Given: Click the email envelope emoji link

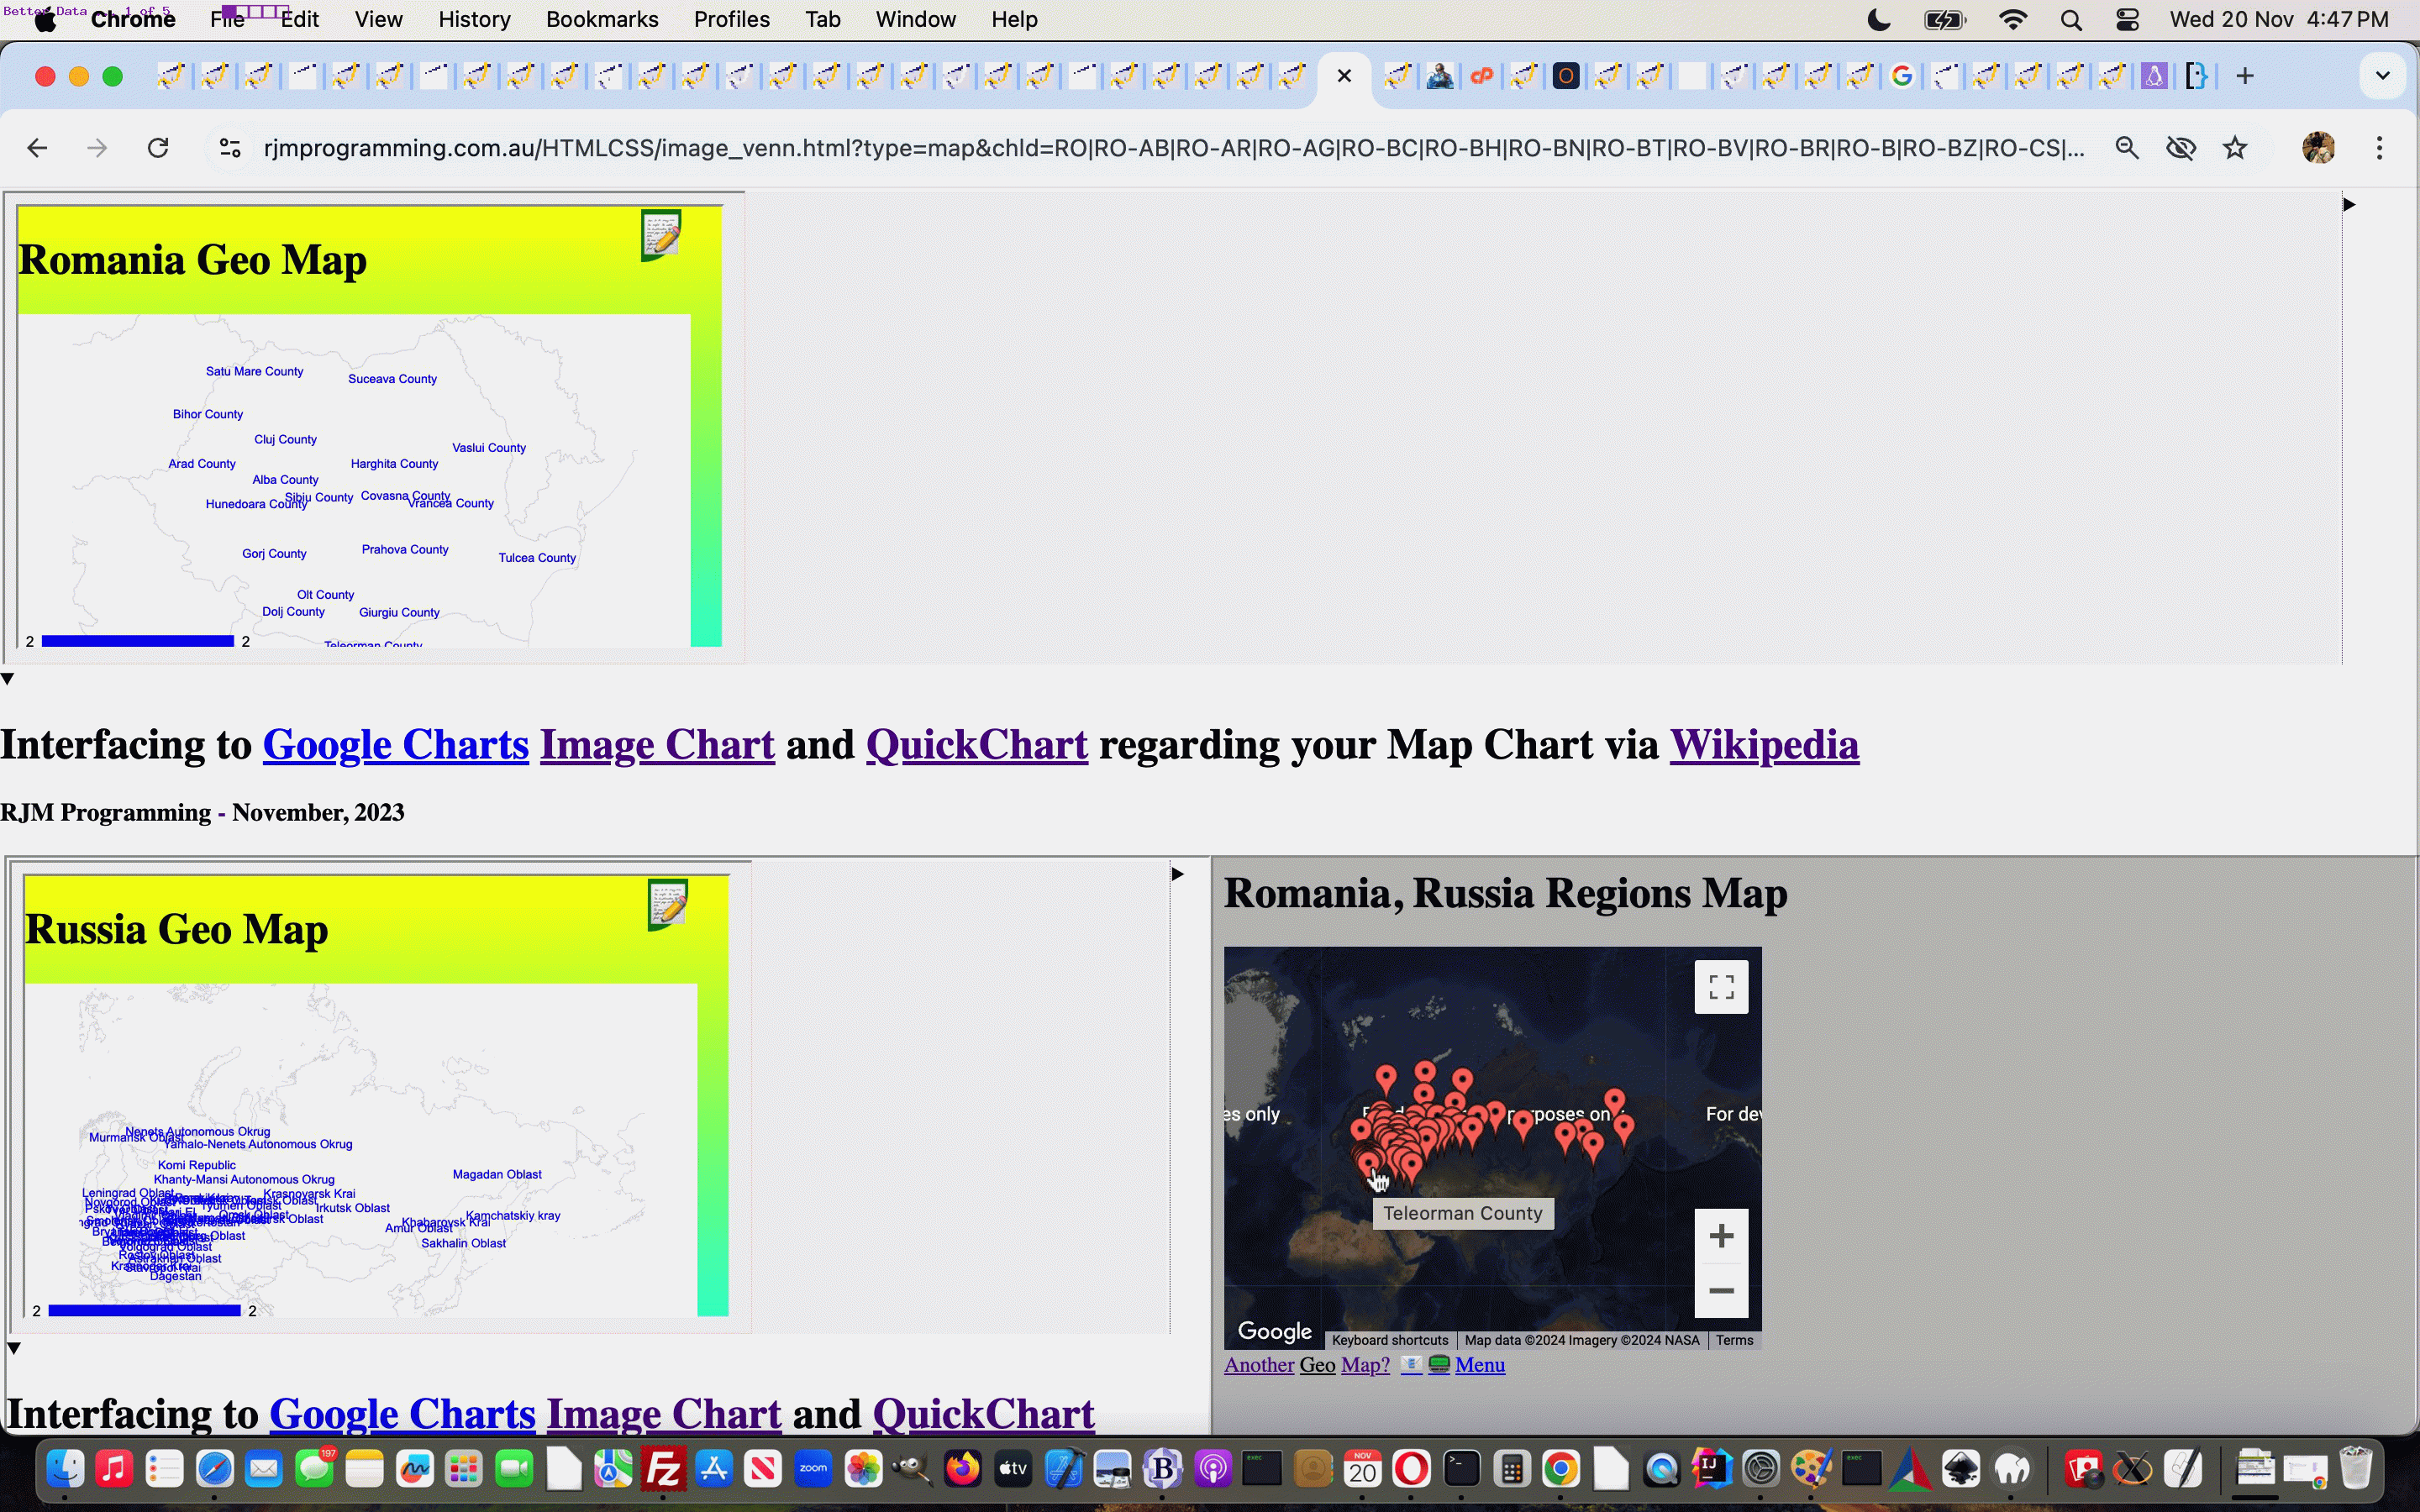Looking at the screenshot, I should 1411,1365.
